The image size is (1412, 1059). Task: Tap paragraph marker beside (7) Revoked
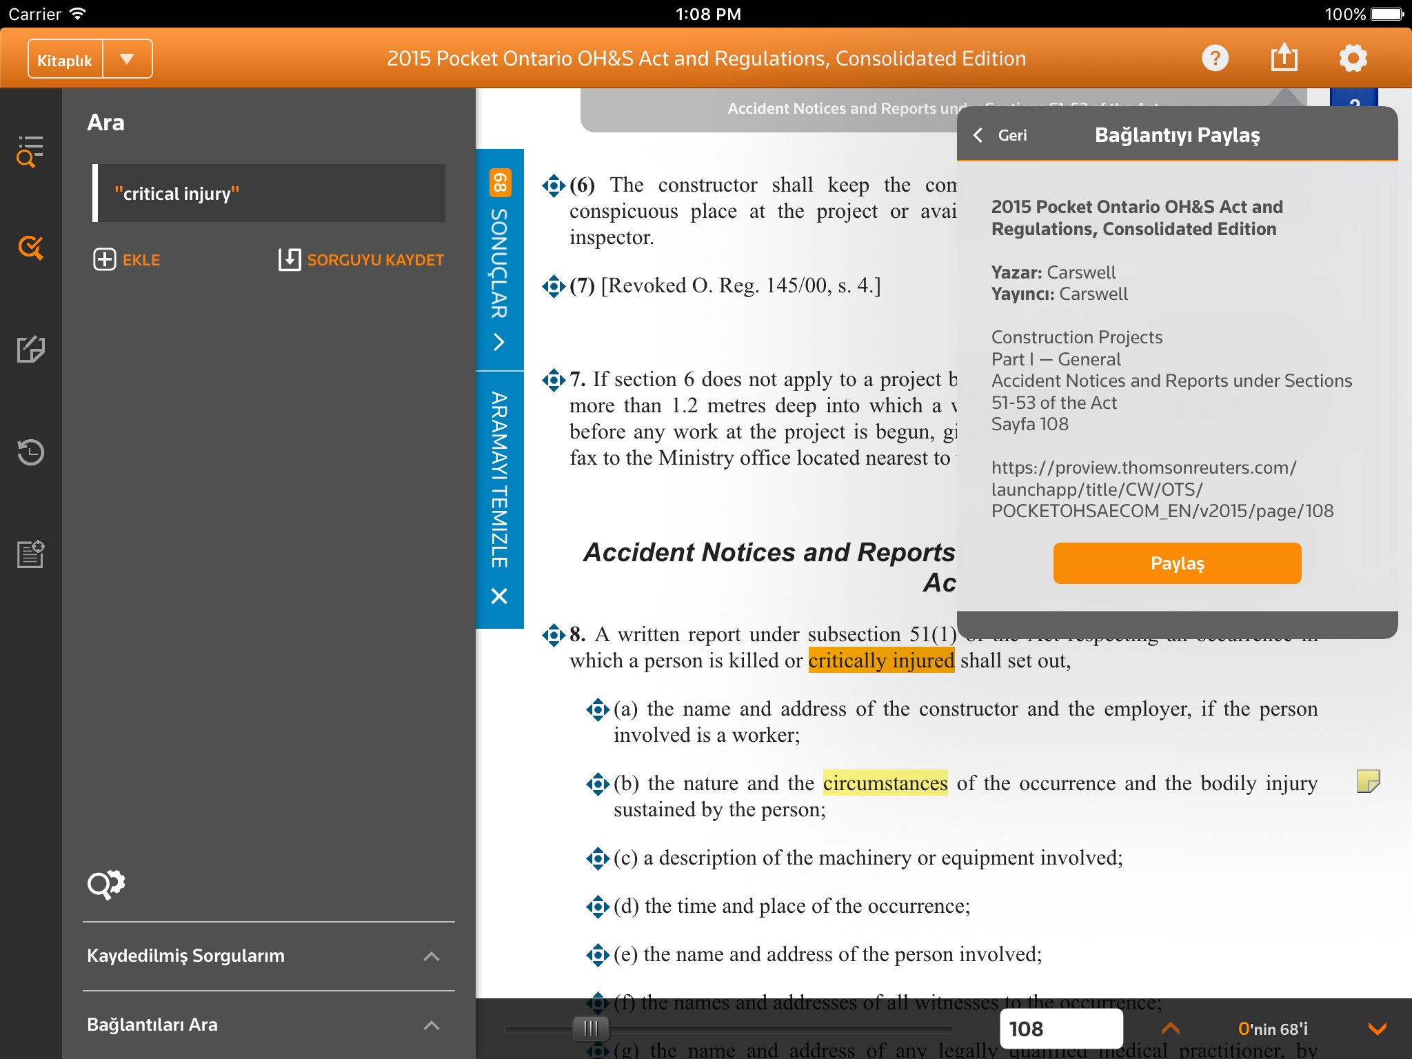point(554,285)
